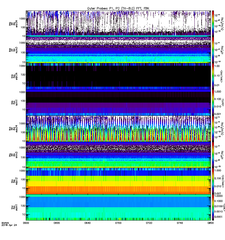225x240 pixels.
Task: Click the 'thc fbk scm1' y-axis title
Action: (14, 207)
